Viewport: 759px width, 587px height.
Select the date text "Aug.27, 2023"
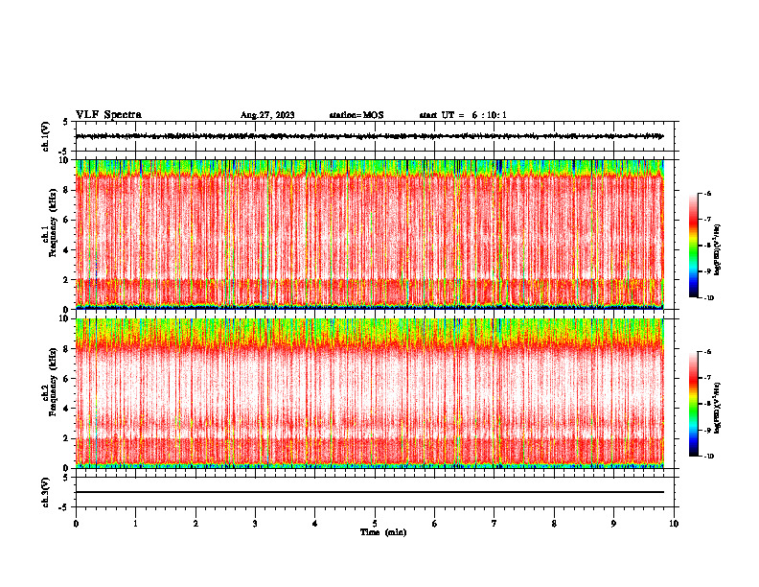[267, 115]
